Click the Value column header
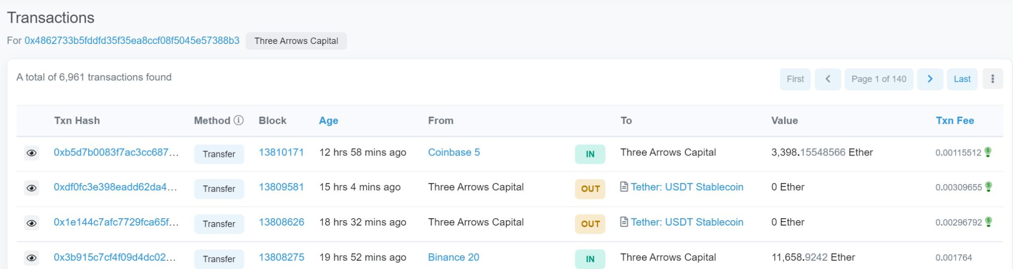The width and height of the screenshot is (1013, 269). pos(784,120)
